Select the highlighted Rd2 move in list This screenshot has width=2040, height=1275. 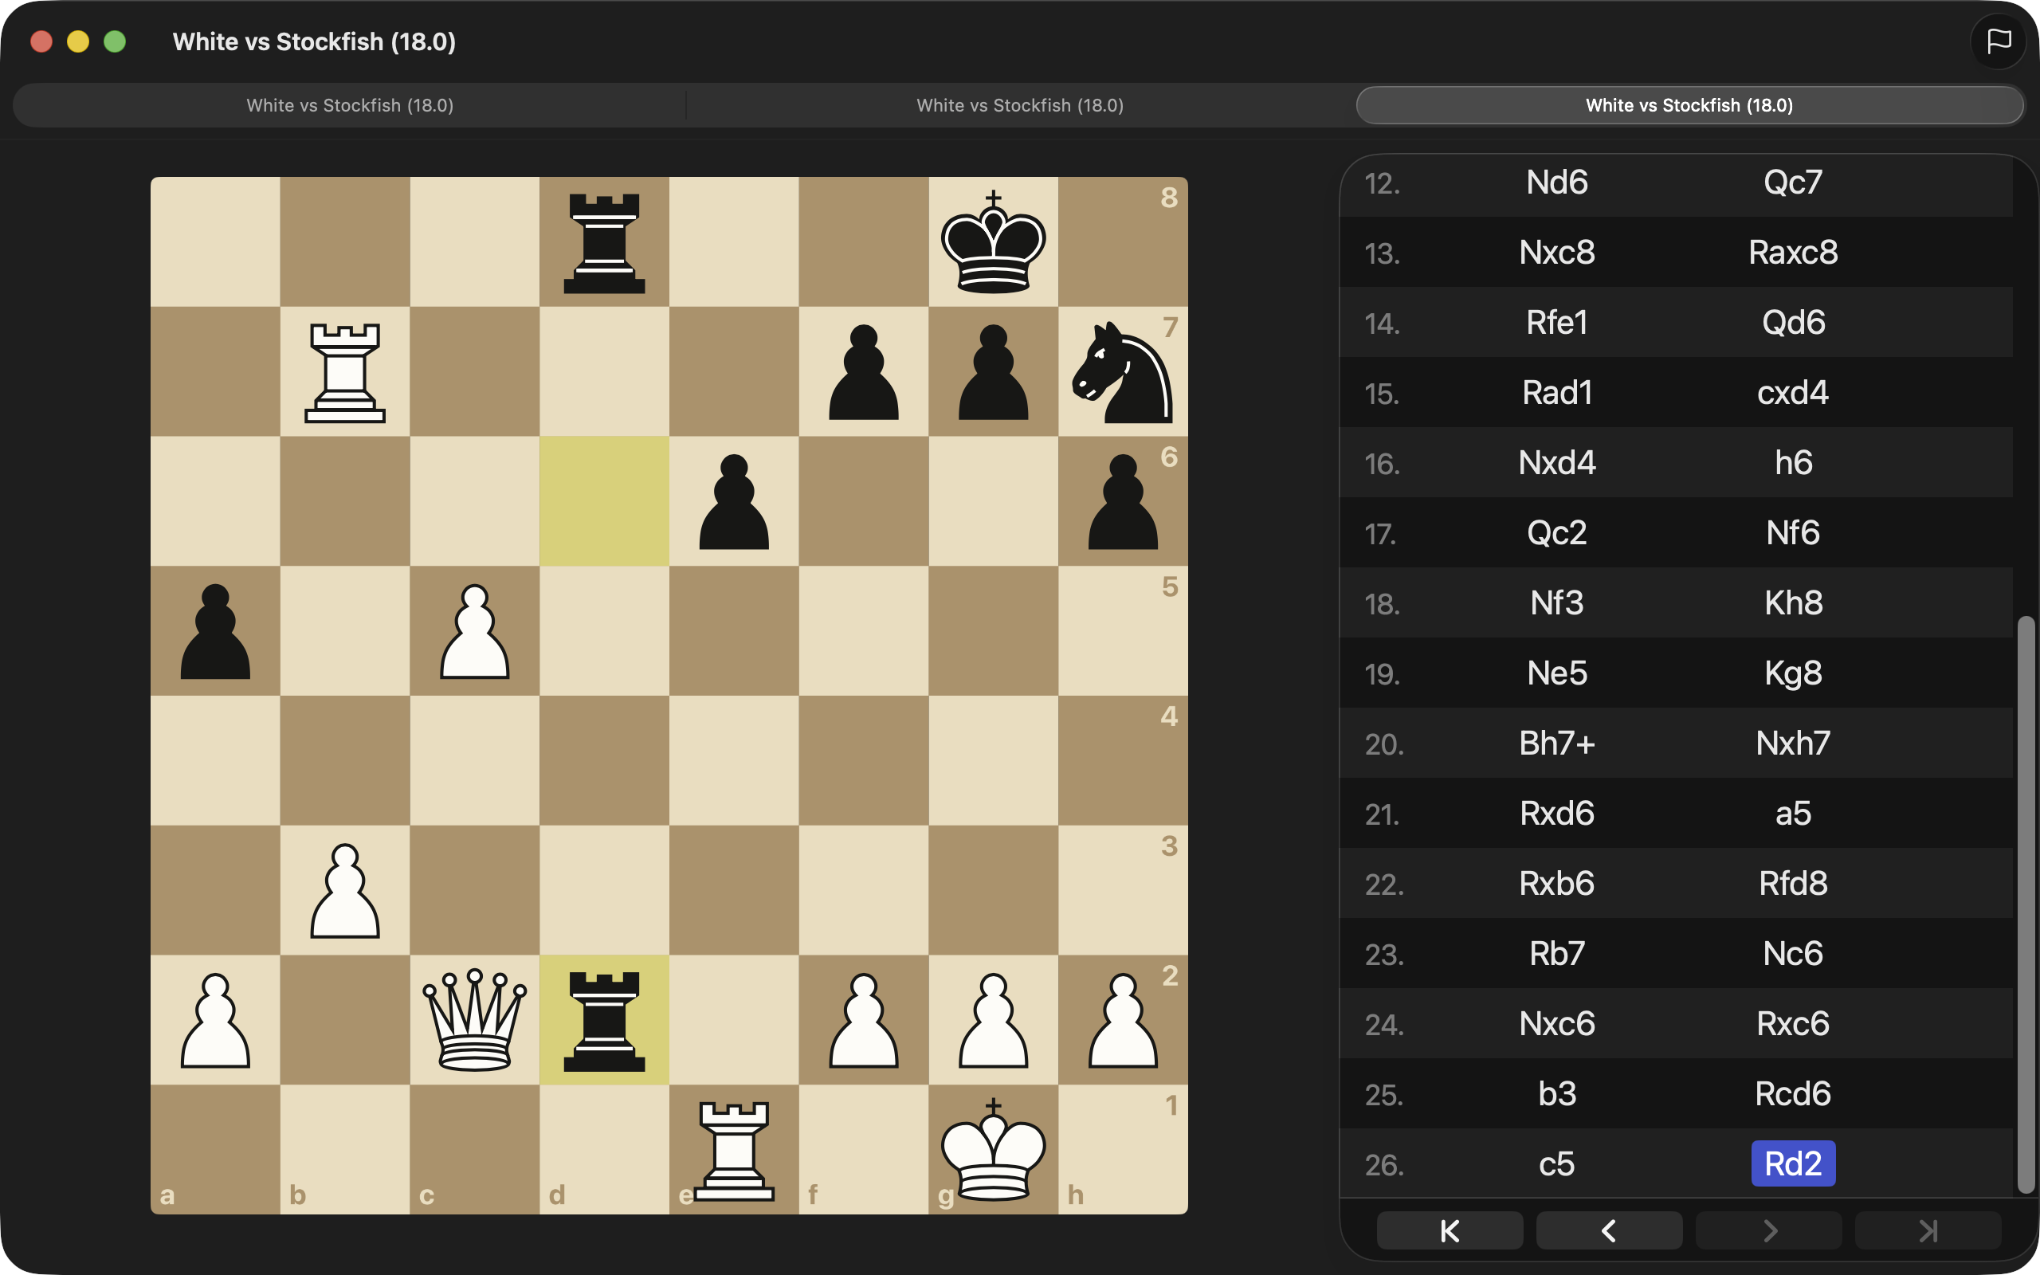pyautogui.click(x=1792, y=1163)
